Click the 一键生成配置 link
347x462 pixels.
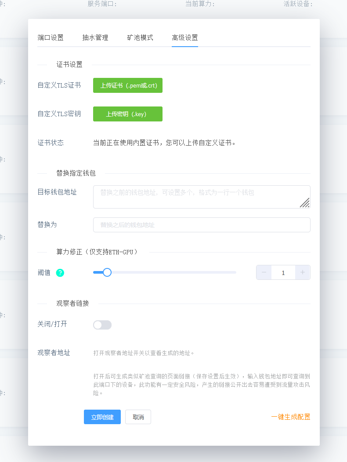click(290, 417)
